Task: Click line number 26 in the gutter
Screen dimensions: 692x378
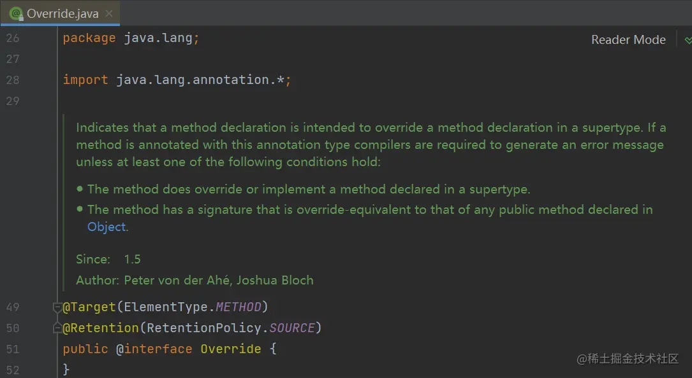Action: click(x=13, y=38)
